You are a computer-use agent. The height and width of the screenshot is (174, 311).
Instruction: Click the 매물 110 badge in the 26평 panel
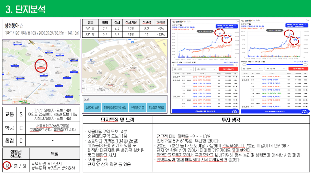tap(234, 111)
